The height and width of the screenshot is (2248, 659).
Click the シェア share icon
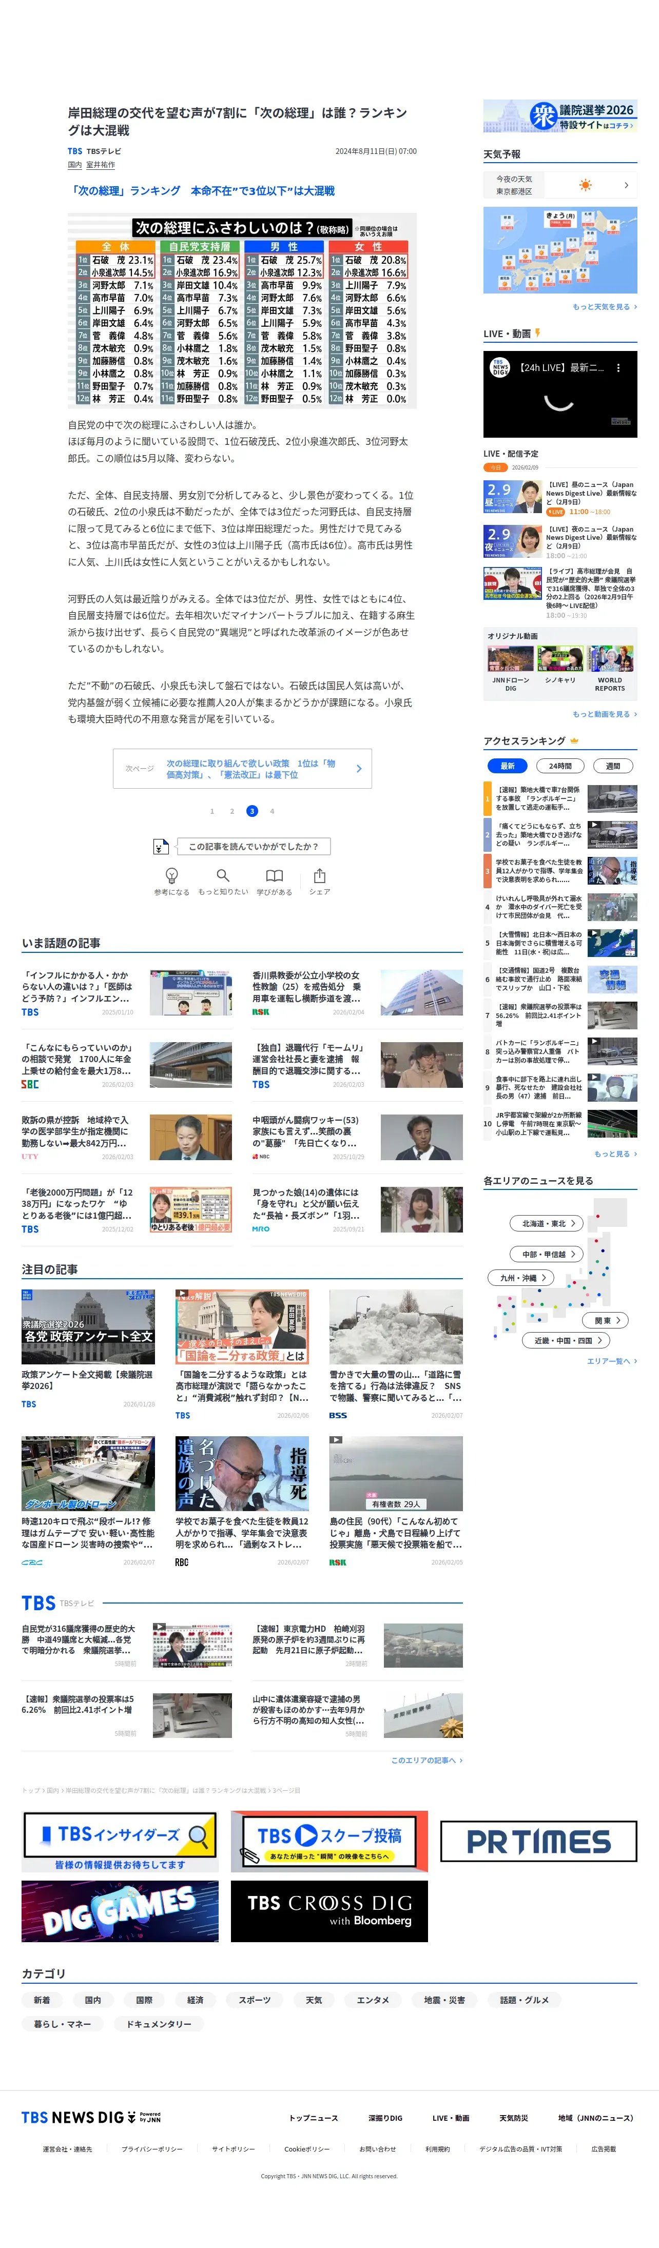tap(319, 875)
